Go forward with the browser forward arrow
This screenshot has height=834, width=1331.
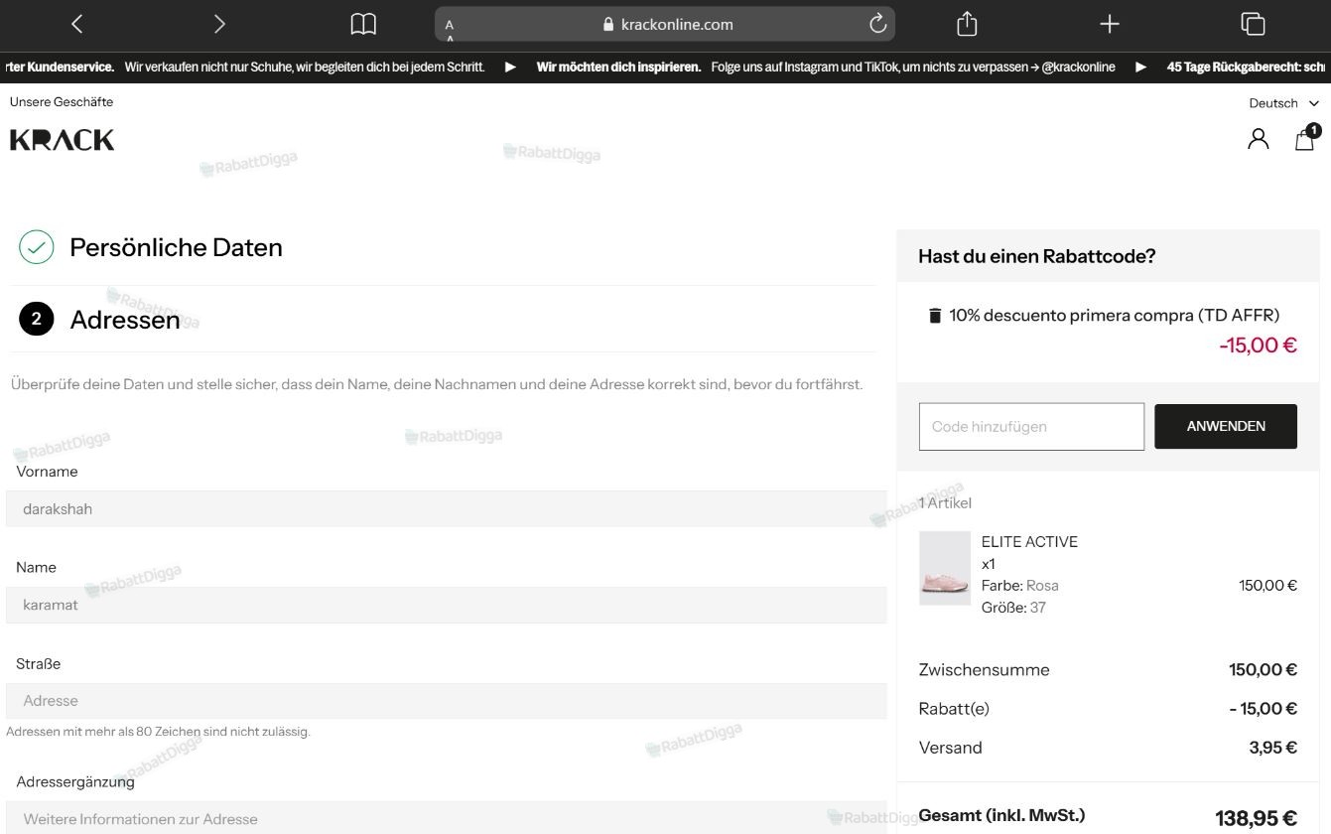click(x=219, y=24)
